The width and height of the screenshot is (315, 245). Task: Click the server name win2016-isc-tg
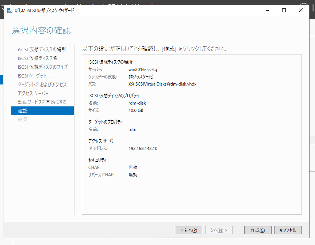click(x=143, y=69)
